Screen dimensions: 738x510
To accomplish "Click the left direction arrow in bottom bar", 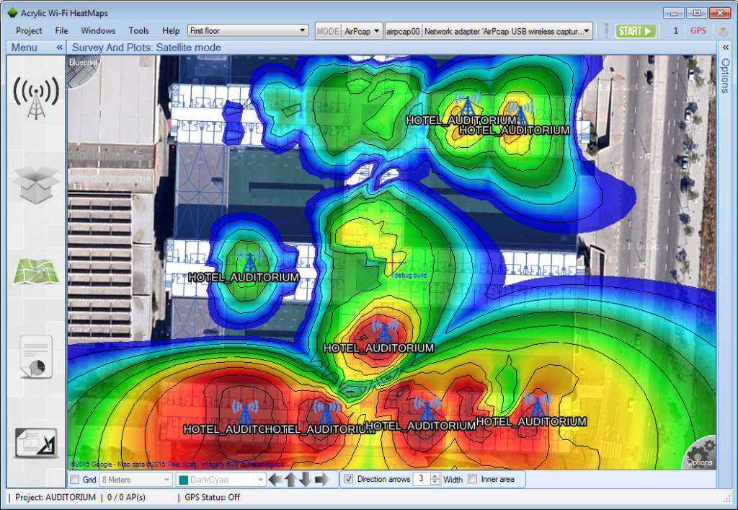I will pyautogui.click(x=275, y=478).
